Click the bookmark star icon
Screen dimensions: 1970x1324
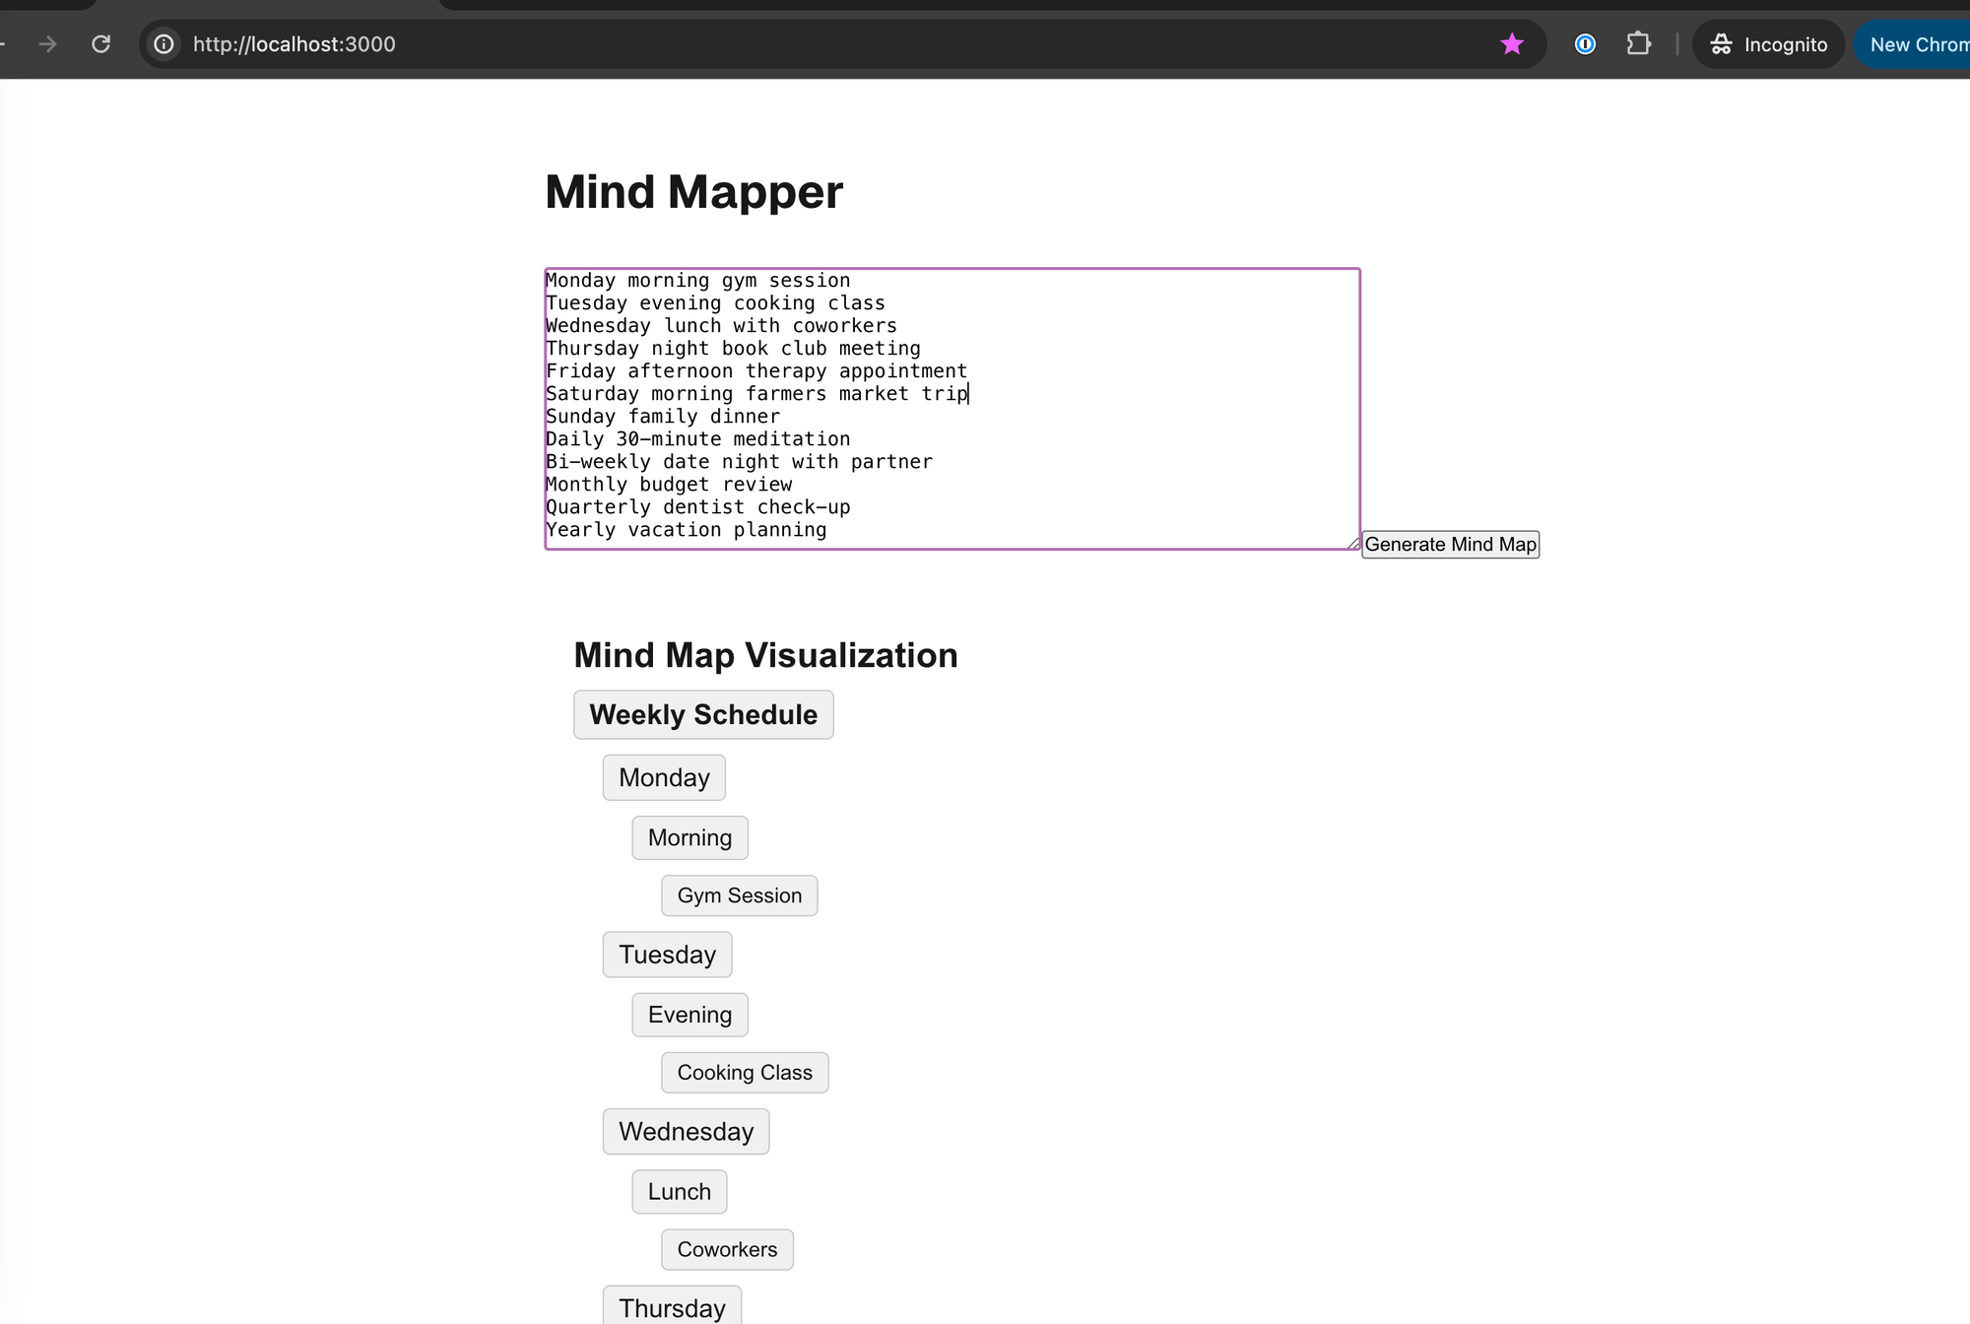click(1512, 44)
